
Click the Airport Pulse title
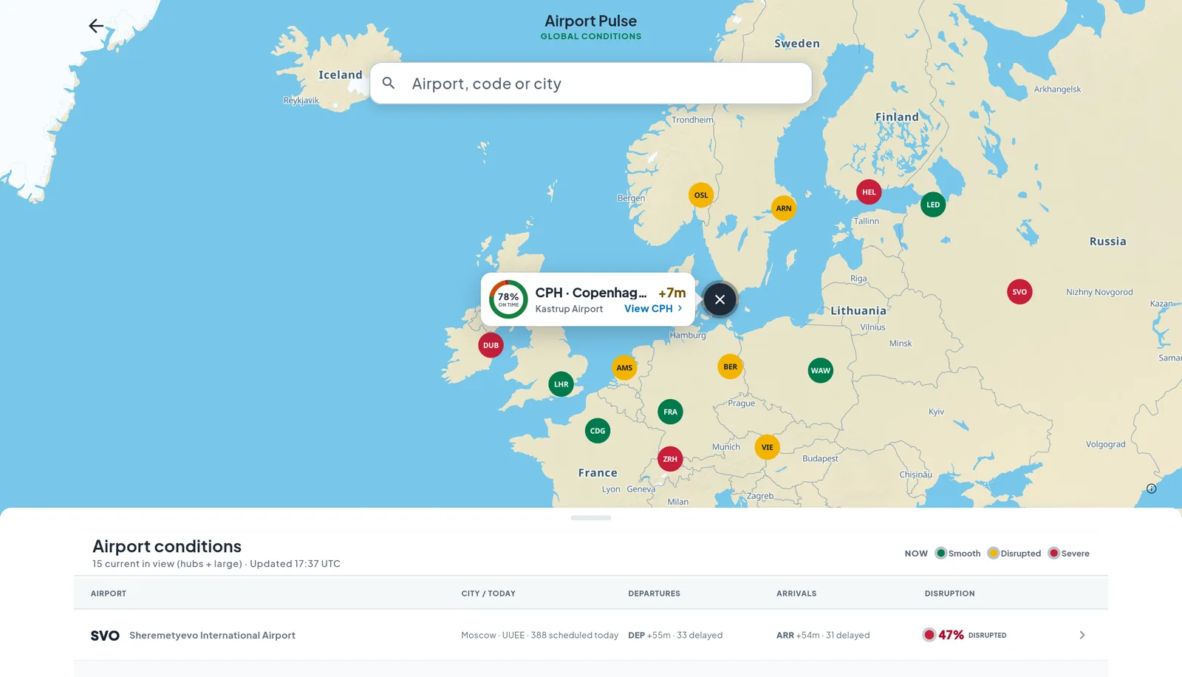pos(591,21)
